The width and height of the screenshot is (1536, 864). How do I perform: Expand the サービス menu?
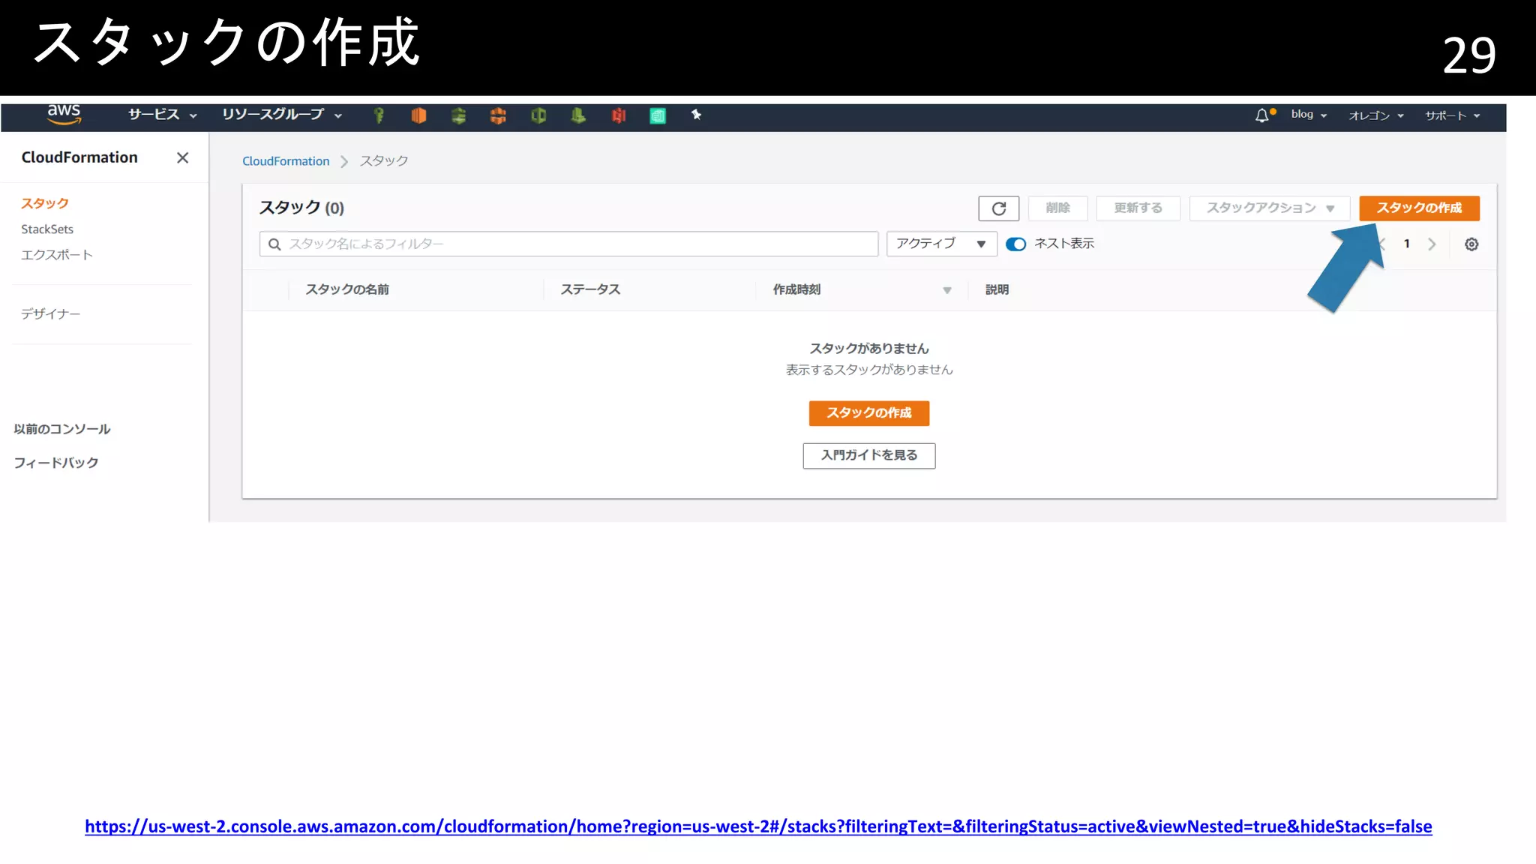click(162, 115)
